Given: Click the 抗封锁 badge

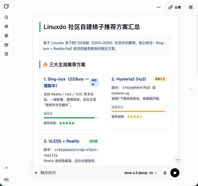Looking at the screenshot, I should click(94, 141).
